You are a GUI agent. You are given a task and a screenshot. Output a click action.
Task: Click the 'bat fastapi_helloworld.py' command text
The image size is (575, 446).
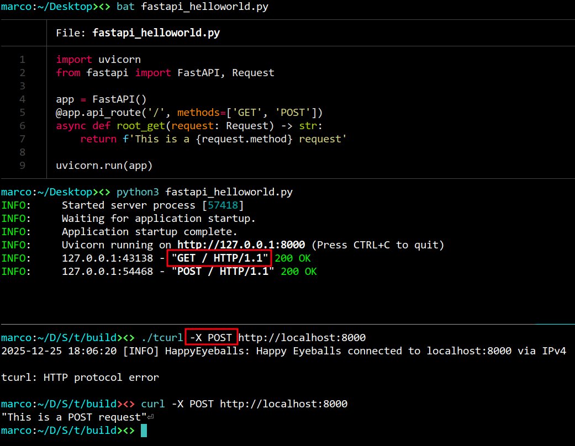point(192,7)
